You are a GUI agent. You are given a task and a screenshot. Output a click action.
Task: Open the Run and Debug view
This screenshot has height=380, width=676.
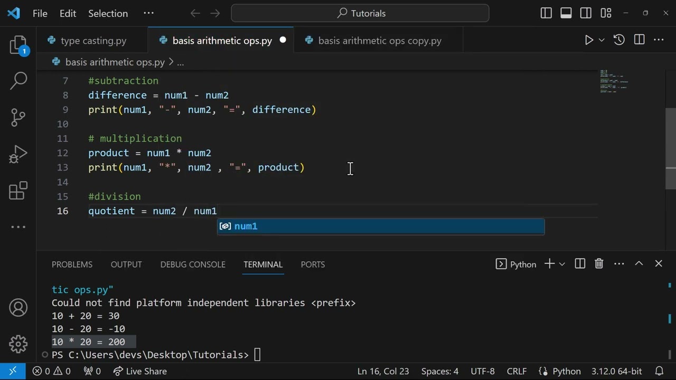click(18, 154)
